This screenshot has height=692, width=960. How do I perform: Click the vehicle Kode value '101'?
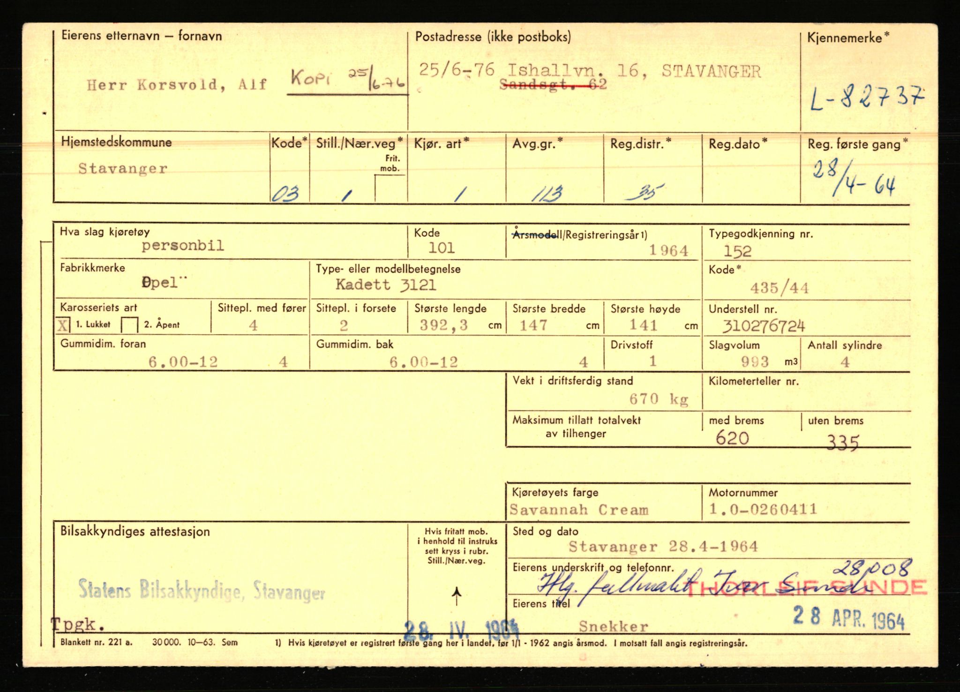point(441,248)
